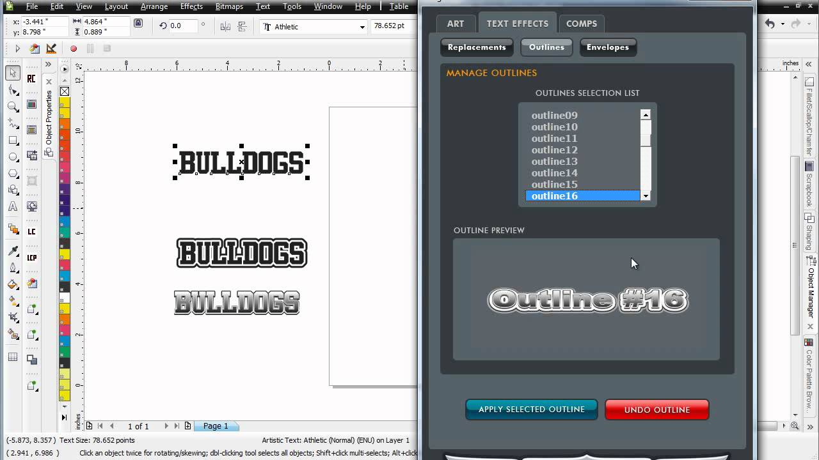Image resolution: width=819 pixels, height=460 pixels.
Task: Click the mirror horizontally control
Action: coord(225,26)
